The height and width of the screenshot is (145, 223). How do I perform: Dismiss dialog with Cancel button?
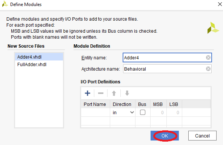pos(202,136)
